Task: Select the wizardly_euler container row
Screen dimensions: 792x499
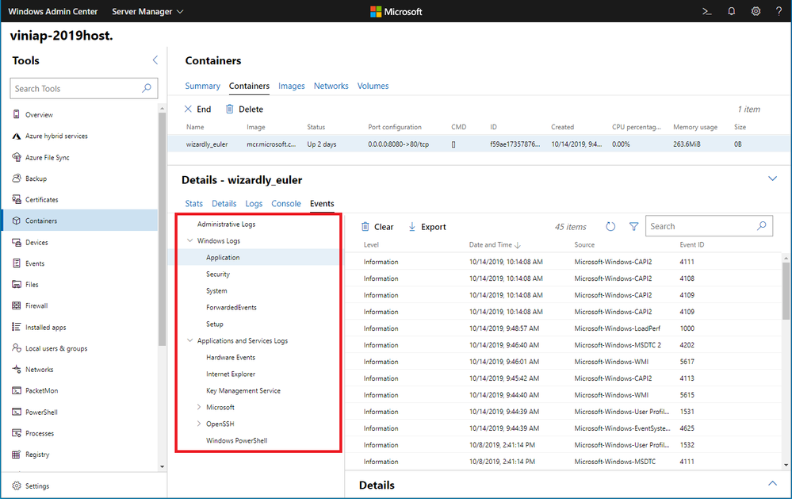Action: (x=480, y=144)
